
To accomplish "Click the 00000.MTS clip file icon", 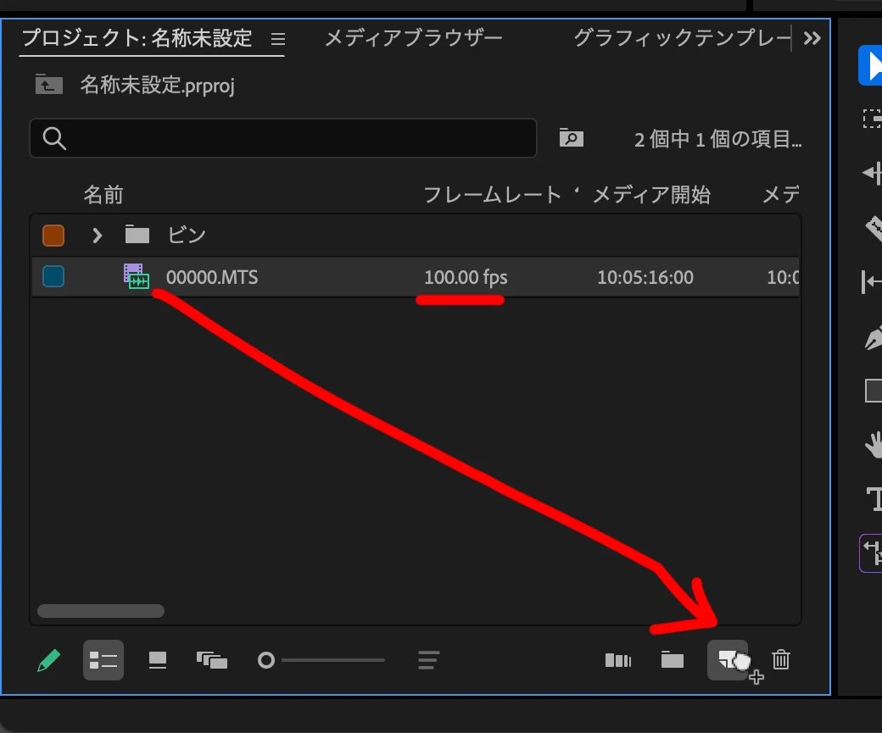I will tap(137, 276).
